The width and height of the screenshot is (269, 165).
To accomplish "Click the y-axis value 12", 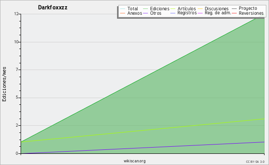I will tap(16, 14).
